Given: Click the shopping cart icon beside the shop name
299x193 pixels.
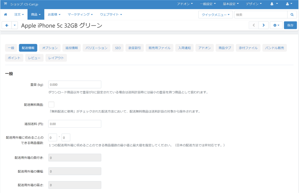Looking at the screenshot, I should 5,4.
